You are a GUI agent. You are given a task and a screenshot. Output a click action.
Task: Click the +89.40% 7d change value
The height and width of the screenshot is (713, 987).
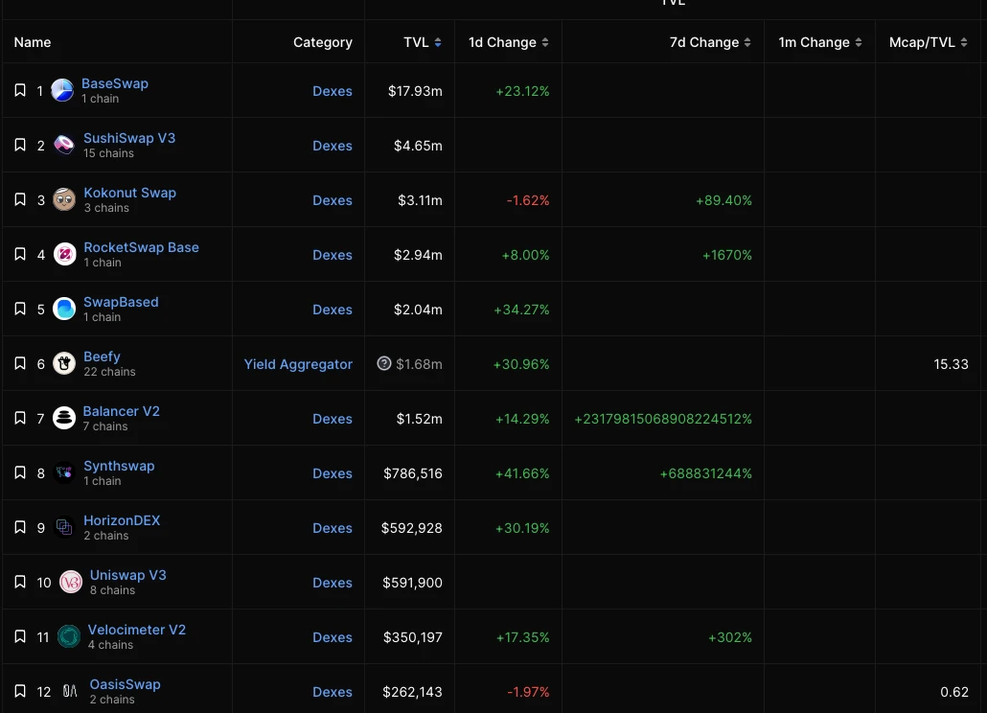(723, 200)
